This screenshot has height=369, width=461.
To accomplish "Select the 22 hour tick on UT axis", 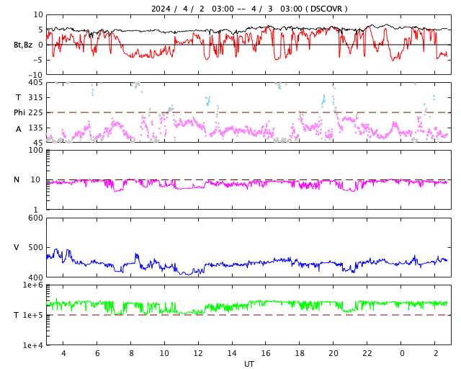I will click(x=367, y=353).
